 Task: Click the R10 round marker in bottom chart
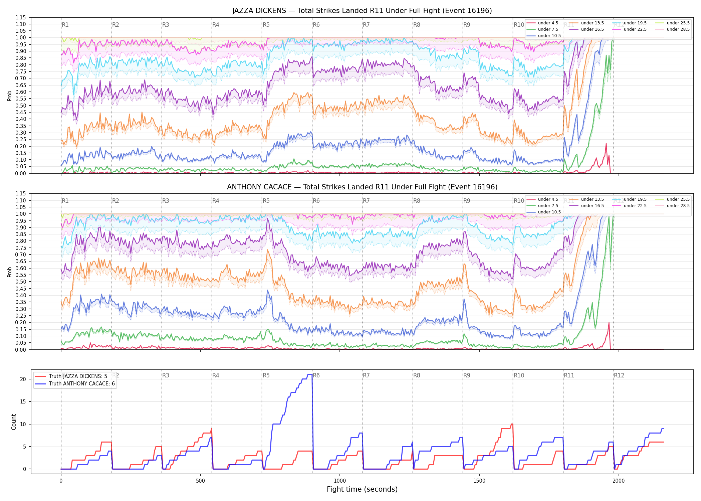point(519,375)
